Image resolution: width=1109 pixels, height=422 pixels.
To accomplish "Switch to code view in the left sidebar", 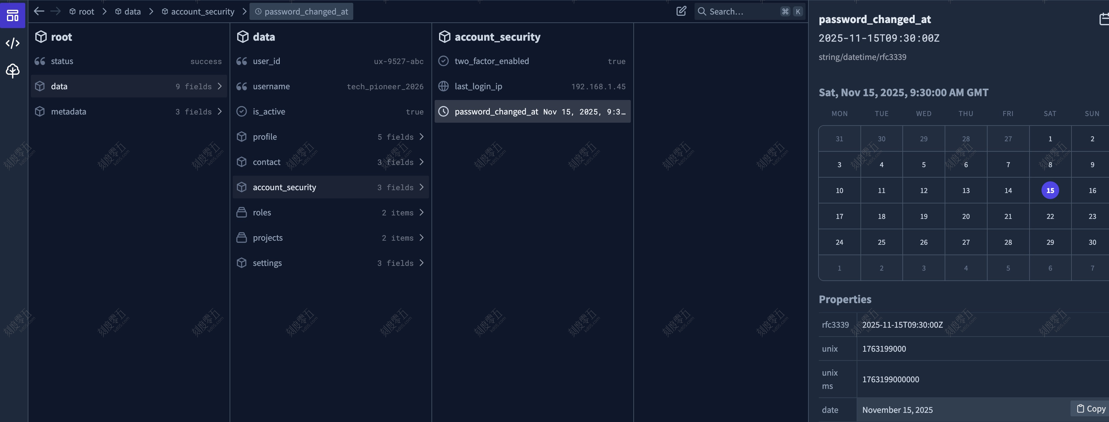I will [12, 43].
